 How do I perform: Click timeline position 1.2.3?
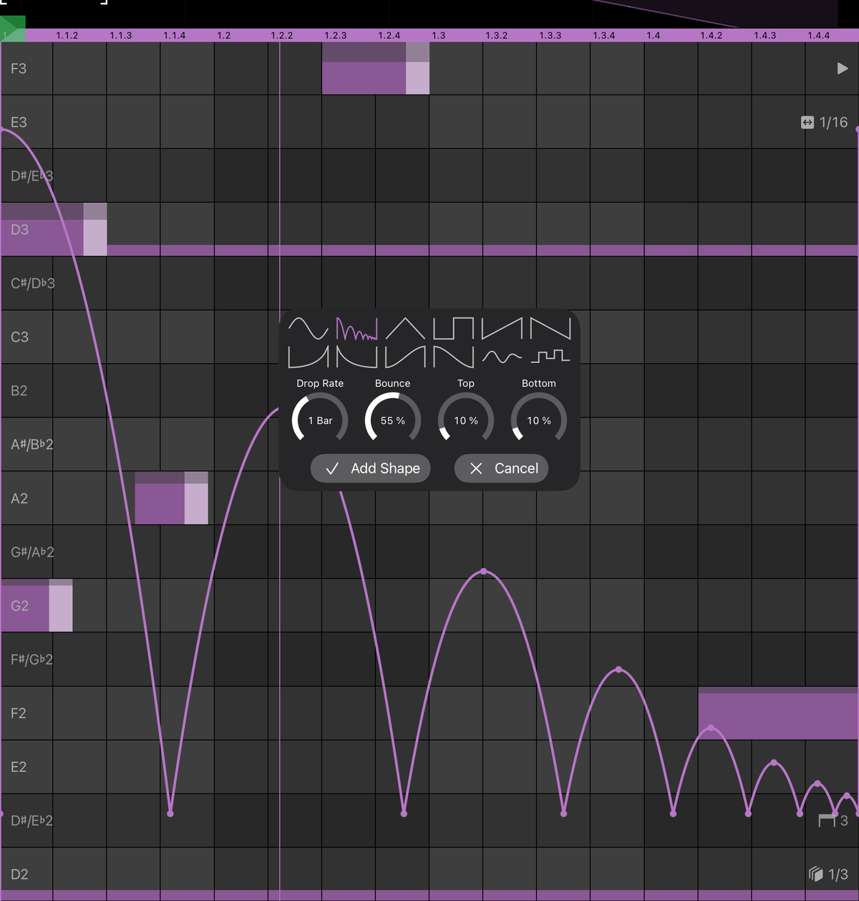(x=336, y=35)
